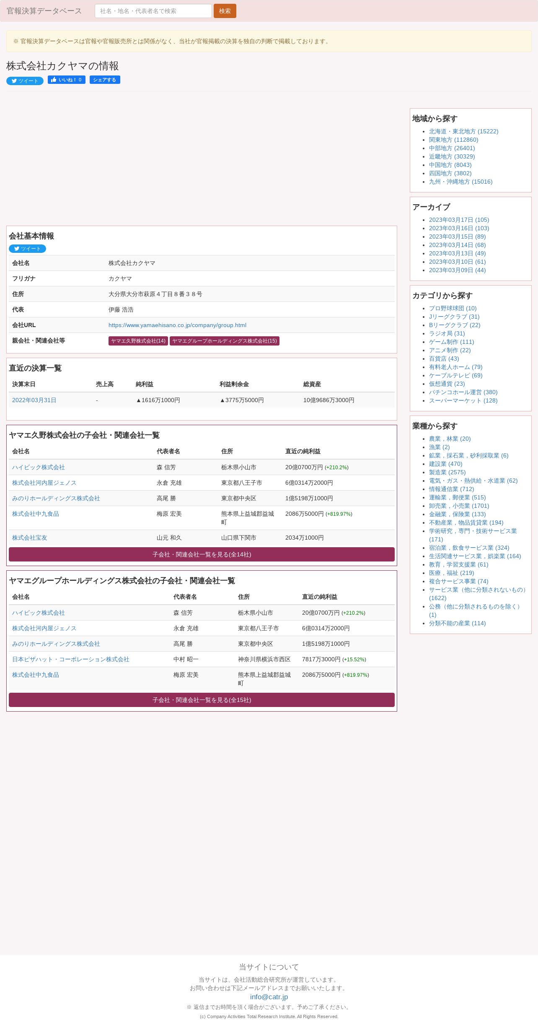
Task: Click the orange 検索 search button
Action: point(225,11)
